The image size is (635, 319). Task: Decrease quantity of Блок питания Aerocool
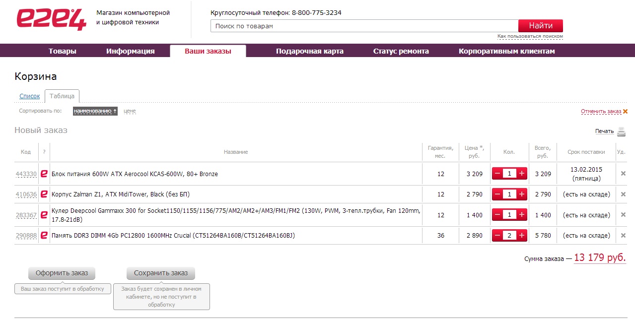497,174
